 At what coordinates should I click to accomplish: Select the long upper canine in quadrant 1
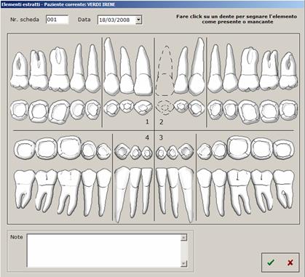[x=111, y=66]
